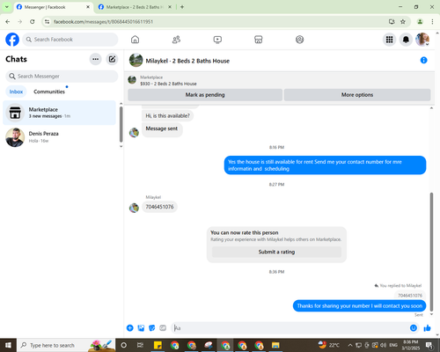440x352 pixels.
Task: Start a new message with compose icon
Action: pyautogui.click(x=112, y=59)
